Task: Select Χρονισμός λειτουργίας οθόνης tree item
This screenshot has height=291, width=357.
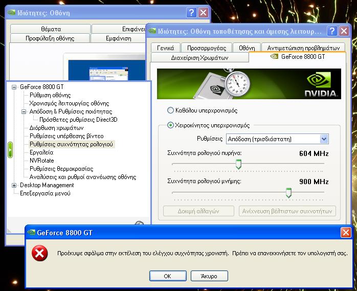Action: coord(69,103)
